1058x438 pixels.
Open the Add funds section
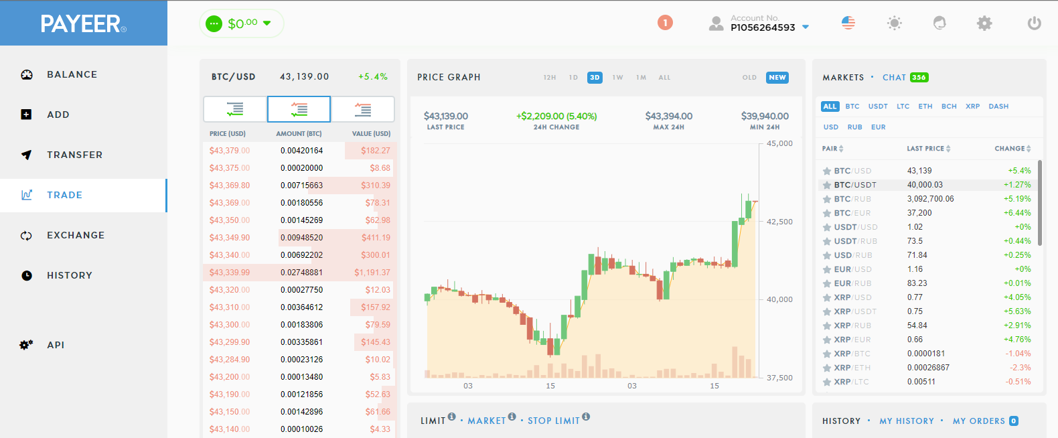pyautogui.click(x=58, y=115)
